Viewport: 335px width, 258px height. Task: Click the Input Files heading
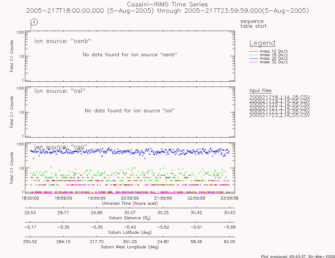pyautogui.click(x=261, y=91)
